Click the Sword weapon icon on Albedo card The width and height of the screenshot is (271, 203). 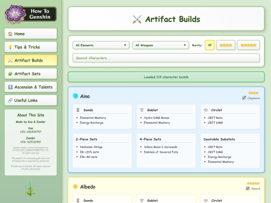click(248, 188)
